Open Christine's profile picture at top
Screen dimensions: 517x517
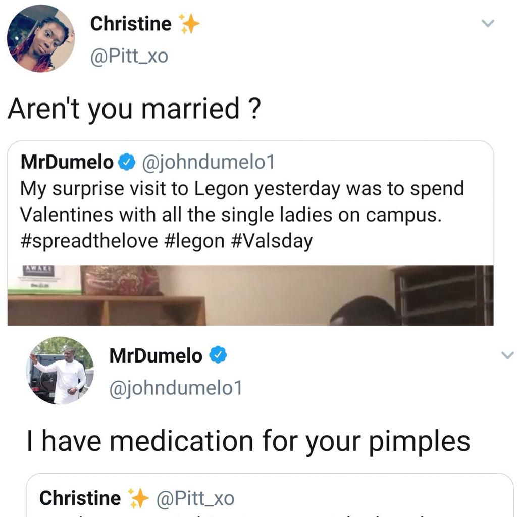coord(40,39)
